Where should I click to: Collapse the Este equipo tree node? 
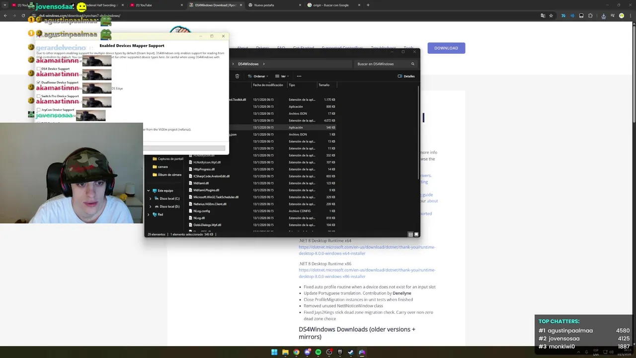coord(148,190)
